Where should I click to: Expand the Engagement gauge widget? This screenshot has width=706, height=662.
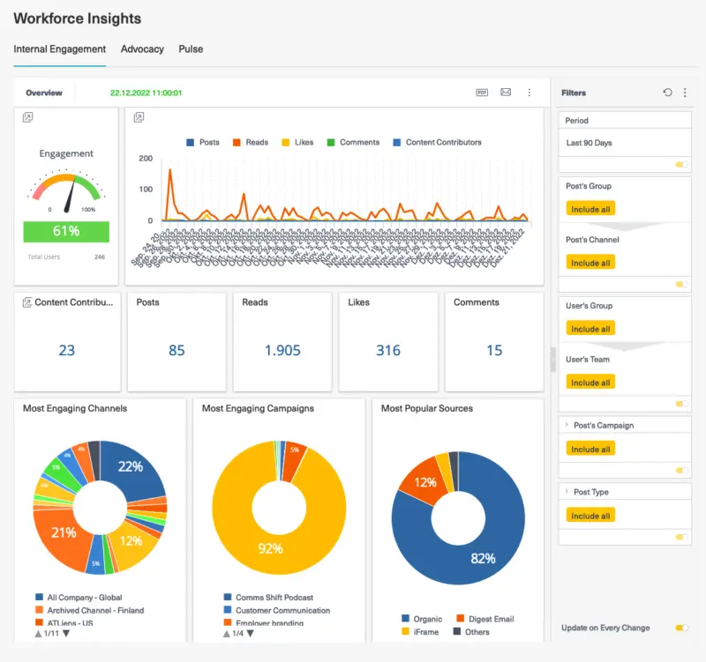pos(27,117)
